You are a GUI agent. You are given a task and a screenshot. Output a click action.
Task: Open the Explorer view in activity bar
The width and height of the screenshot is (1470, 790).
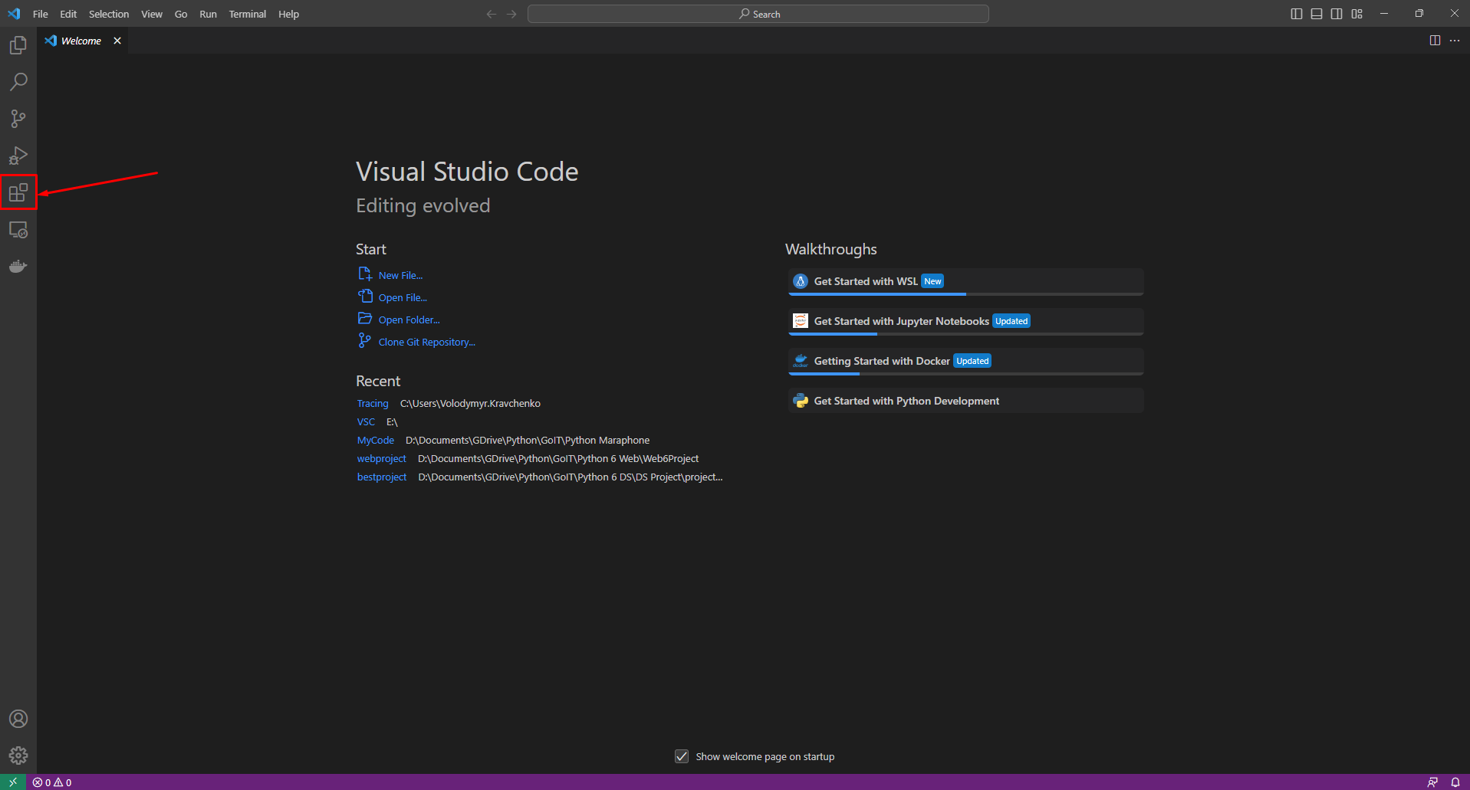point(18,45)
